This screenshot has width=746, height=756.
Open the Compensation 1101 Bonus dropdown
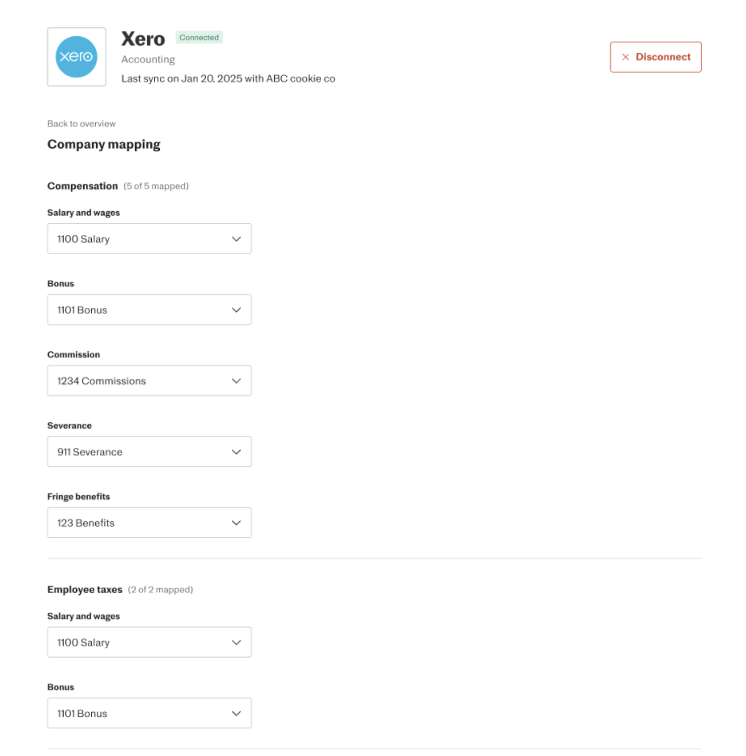[149, 310]
